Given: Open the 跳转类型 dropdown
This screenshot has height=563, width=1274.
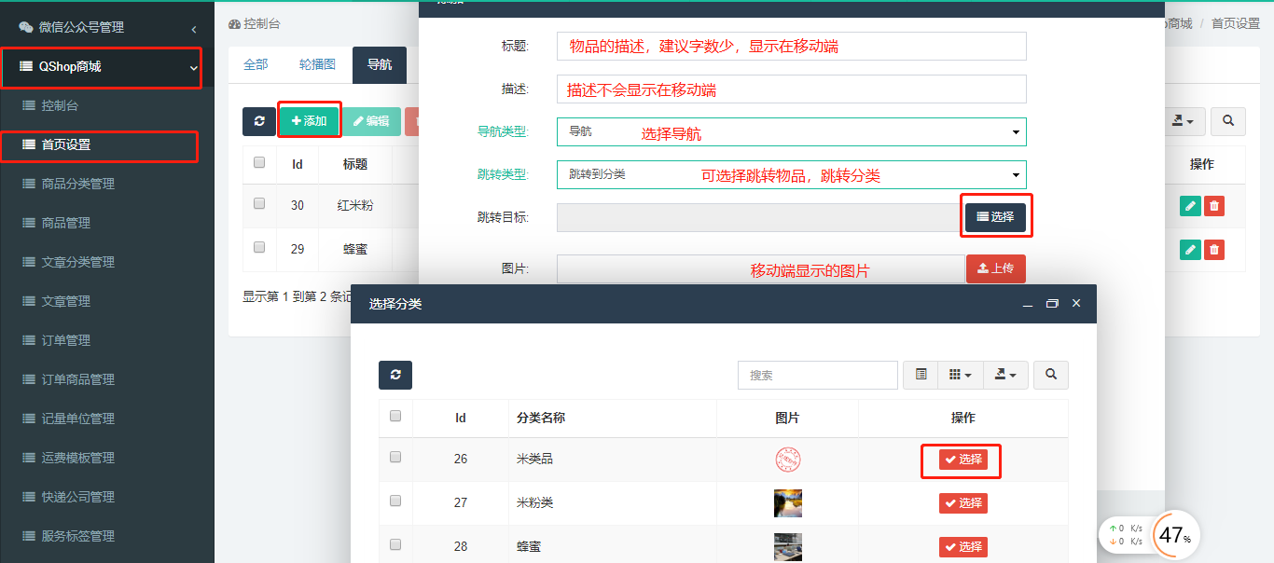Looking at the screenshot, I should pyautogui.click(x=791, y=175).
